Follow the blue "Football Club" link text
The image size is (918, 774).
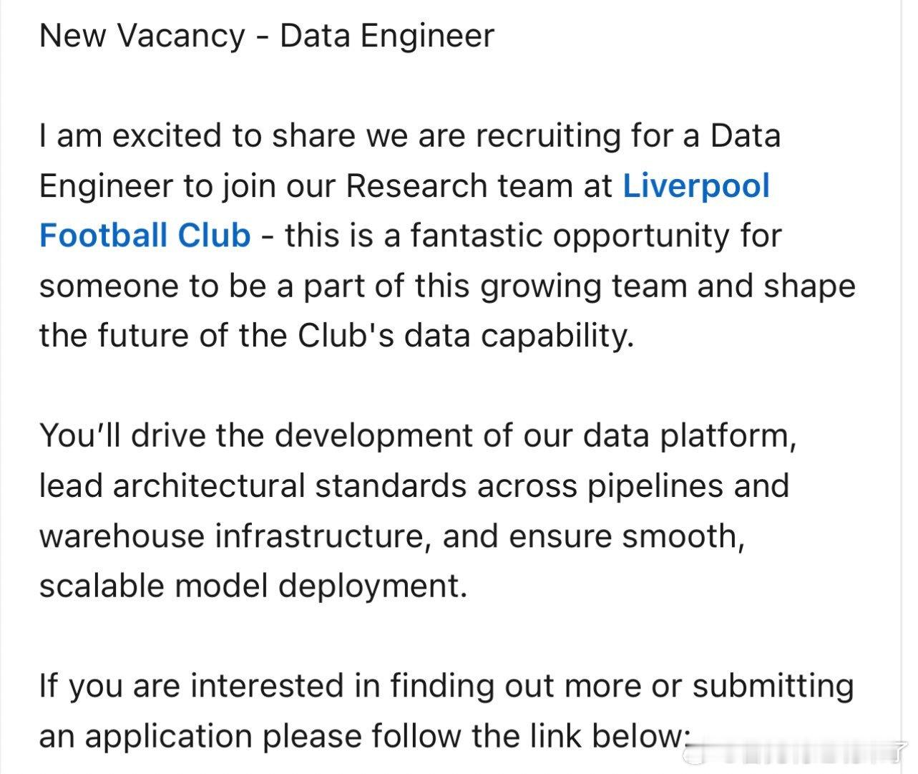(145, 236)
